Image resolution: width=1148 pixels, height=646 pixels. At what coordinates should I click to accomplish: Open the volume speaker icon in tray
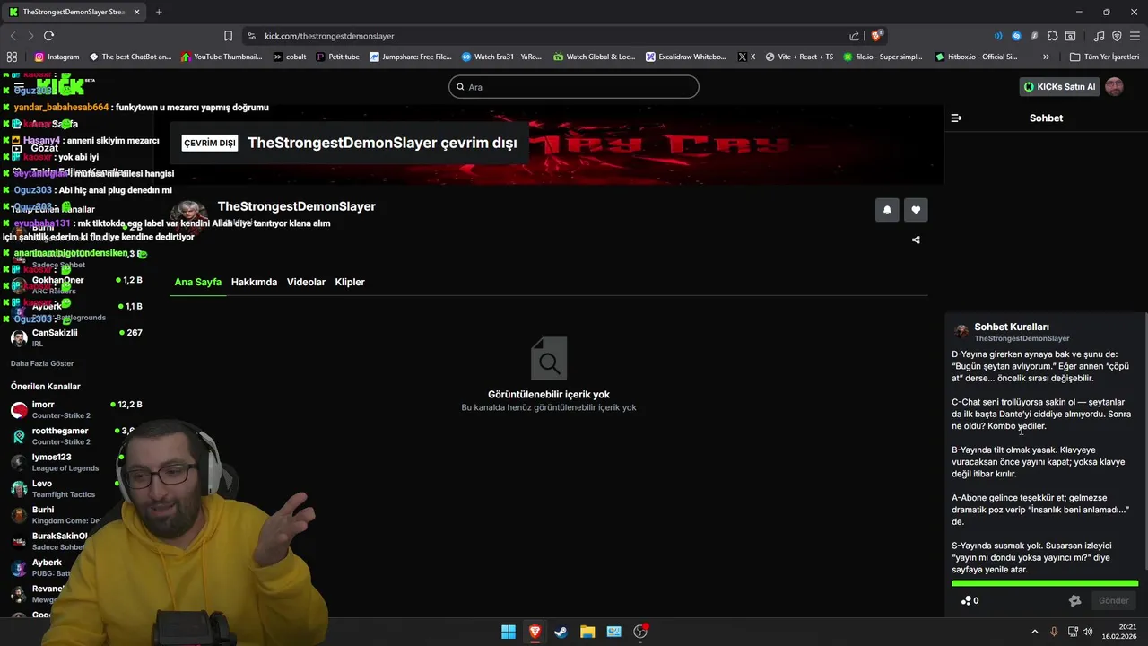[1088, 632]
